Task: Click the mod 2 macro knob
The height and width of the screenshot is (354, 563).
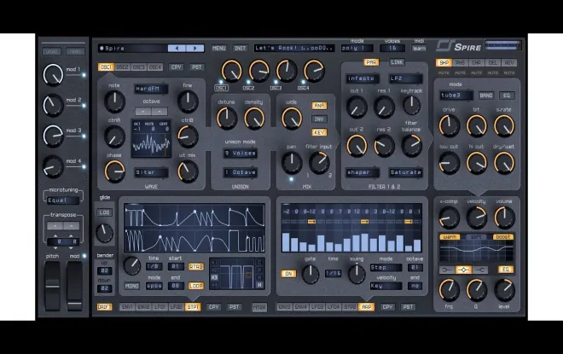Action: tap(53, 106)
